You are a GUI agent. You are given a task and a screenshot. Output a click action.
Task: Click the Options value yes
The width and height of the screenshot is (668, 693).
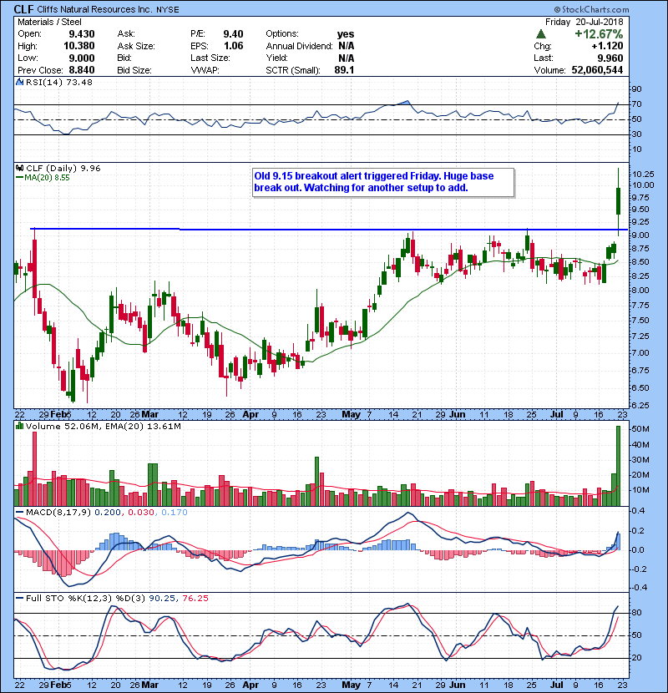click(x=346, y=34)
